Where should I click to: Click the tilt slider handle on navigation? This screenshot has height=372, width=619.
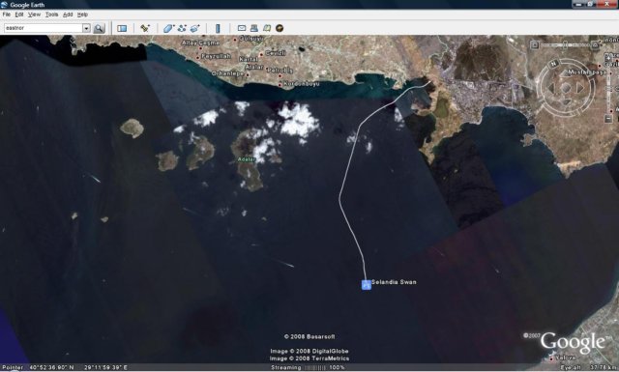(565, 45)
